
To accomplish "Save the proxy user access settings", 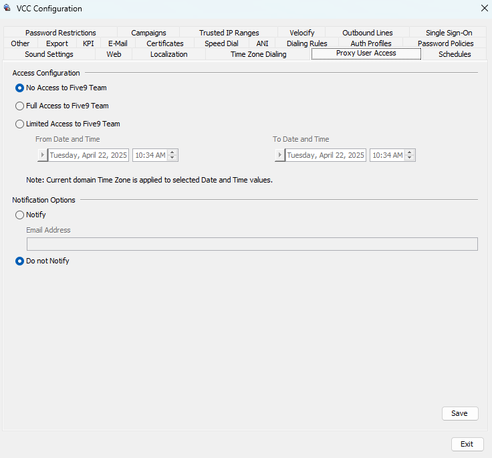I will tap(460, 413).
